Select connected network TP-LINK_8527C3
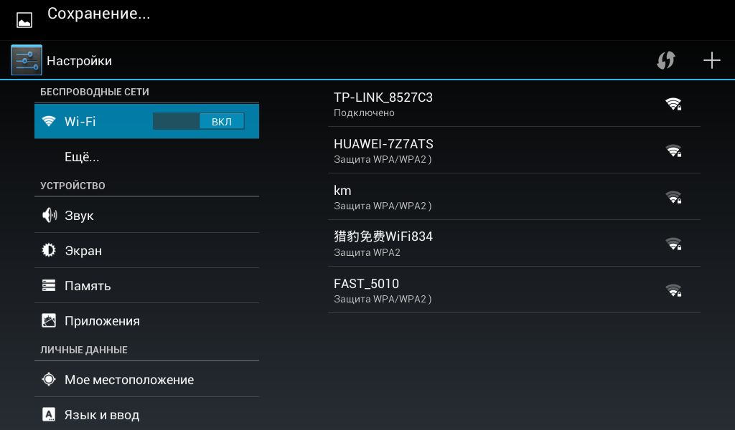This screenshot has width=735, height=430. pos(514,104)
